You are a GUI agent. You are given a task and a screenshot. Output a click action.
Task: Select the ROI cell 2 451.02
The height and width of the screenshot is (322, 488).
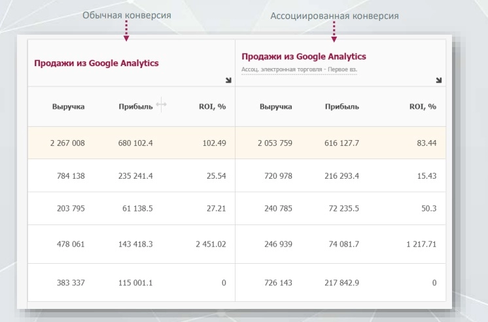pyautogui.click(x=211, y=244)
